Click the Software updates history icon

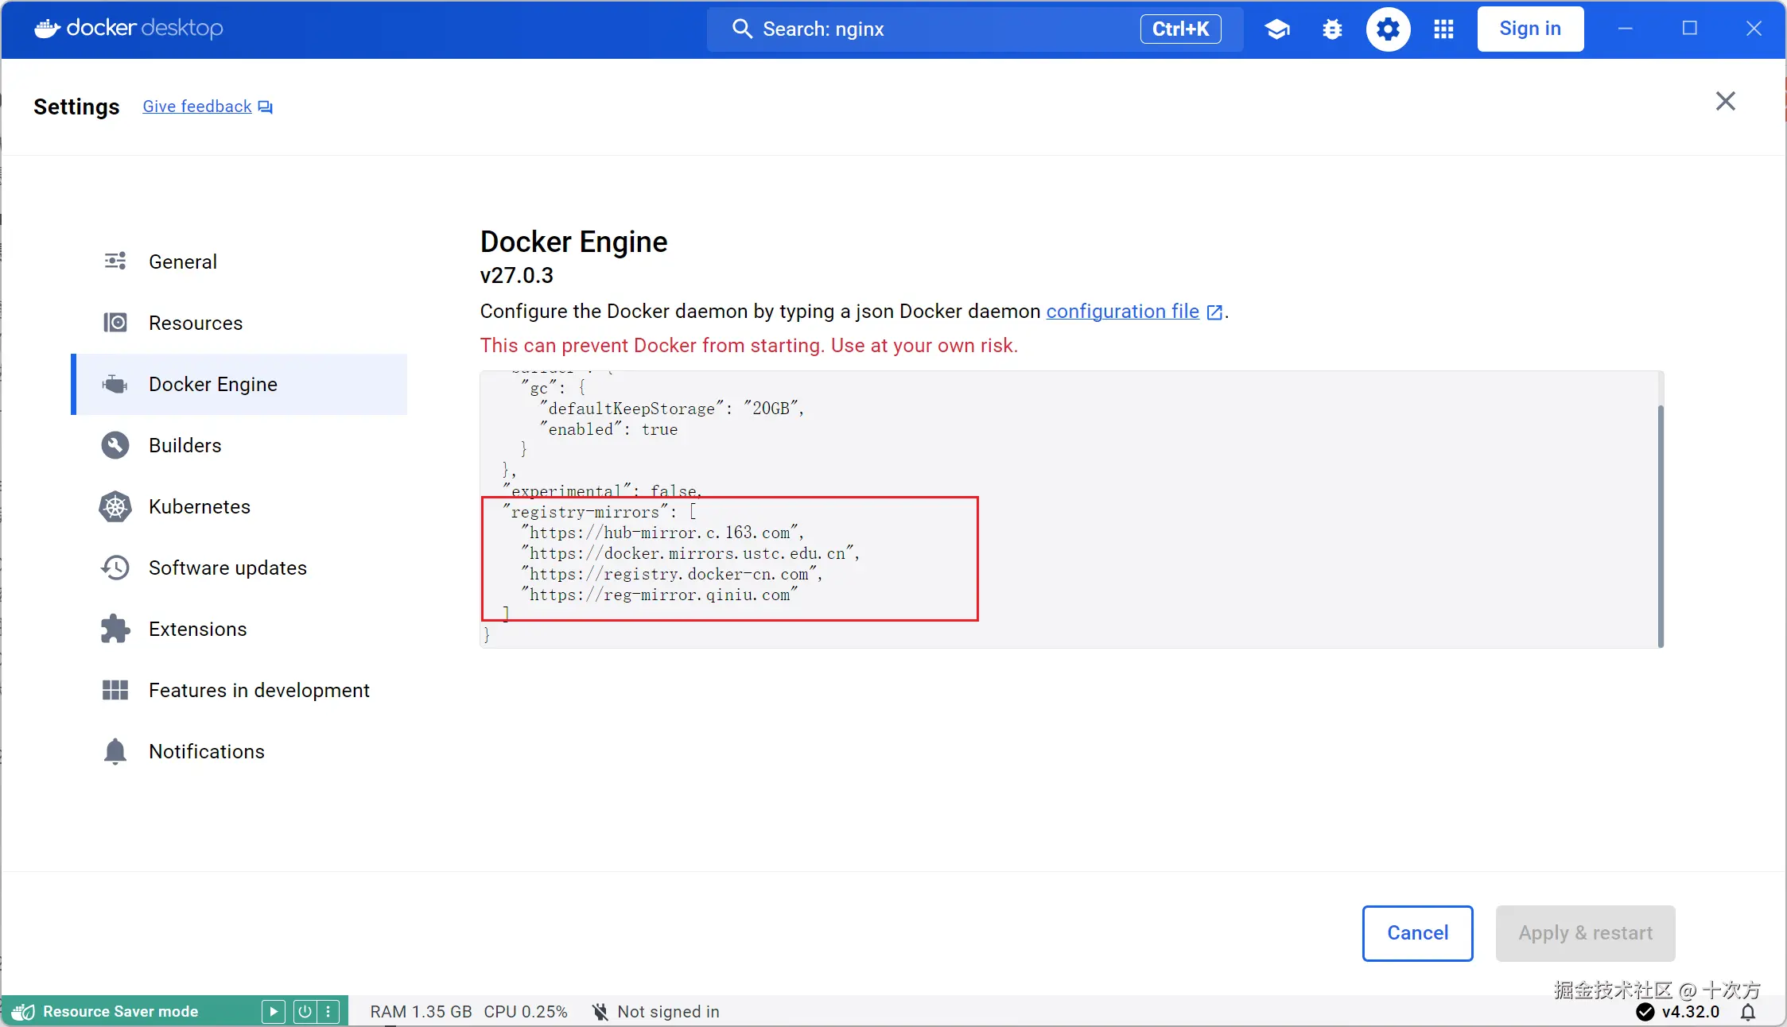[115, 568]
